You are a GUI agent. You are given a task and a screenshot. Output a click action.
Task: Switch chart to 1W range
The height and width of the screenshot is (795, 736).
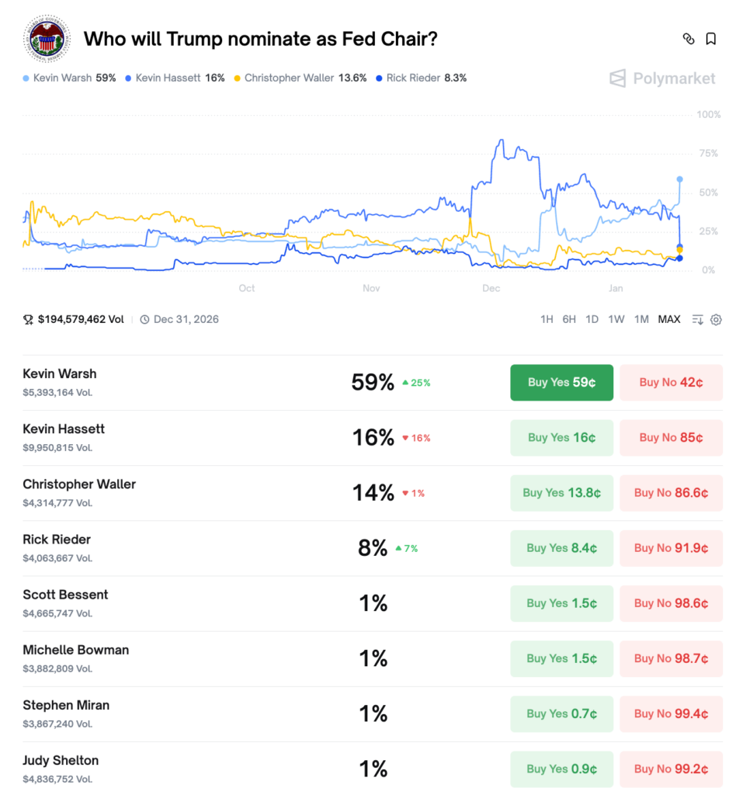[x=616, y=320]
